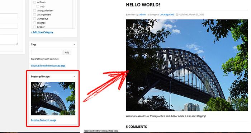Select the asmodeus category checkbox
The height and width of the screenshot is (133, 251).
point(34,19)
